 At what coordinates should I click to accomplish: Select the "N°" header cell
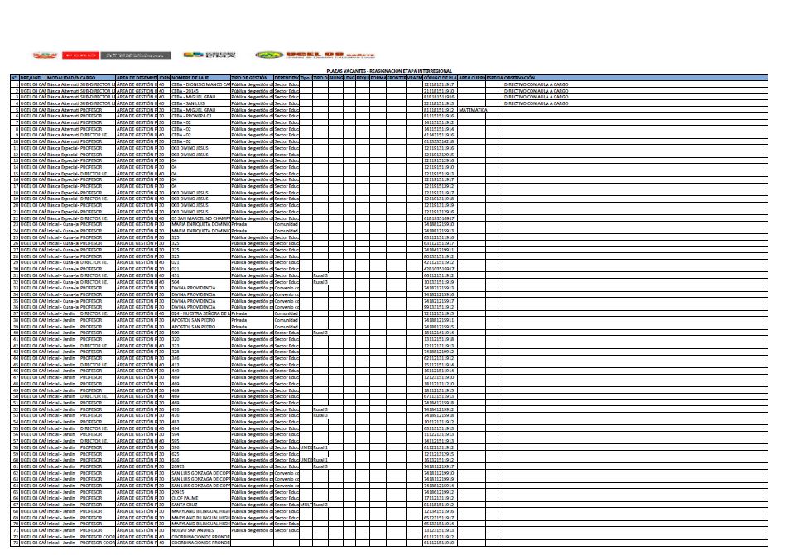pyautogui.click(x=14, y=78)
